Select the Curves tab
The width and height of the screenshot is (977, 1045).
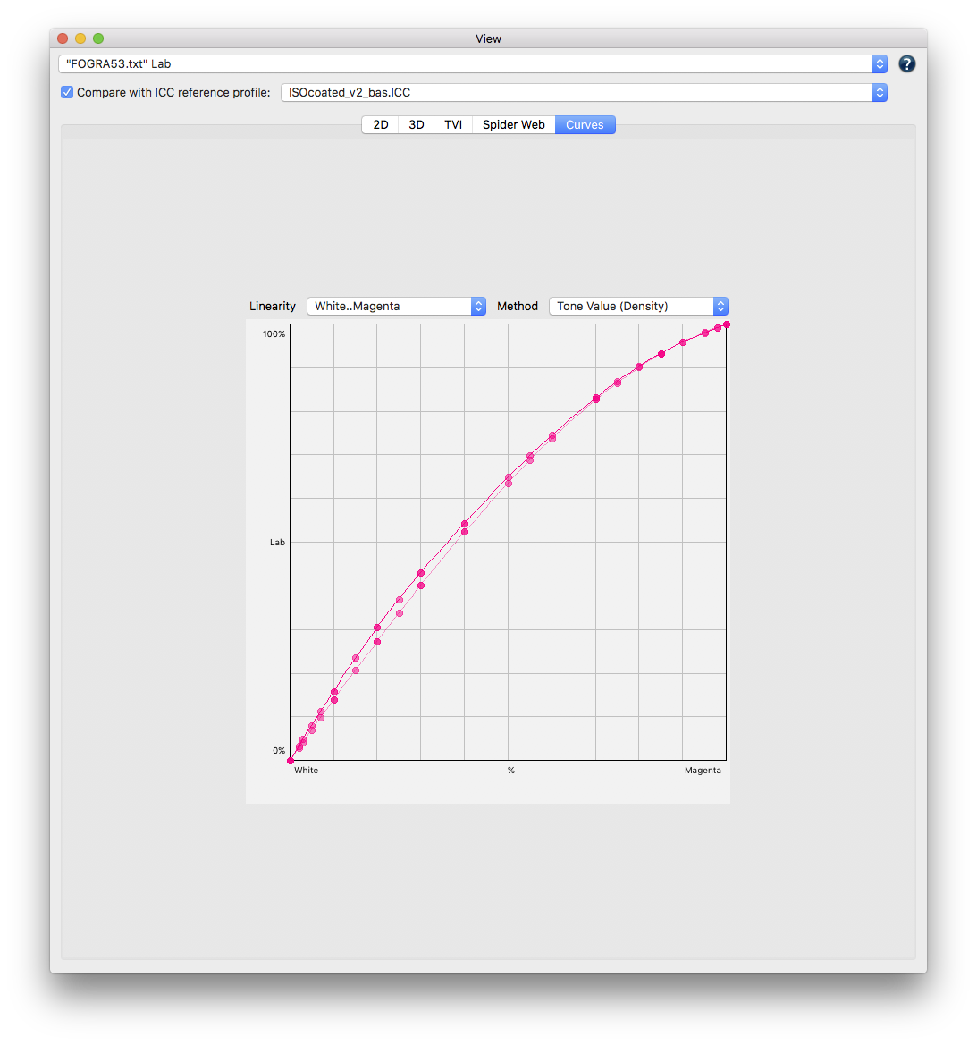click(585, 124)
